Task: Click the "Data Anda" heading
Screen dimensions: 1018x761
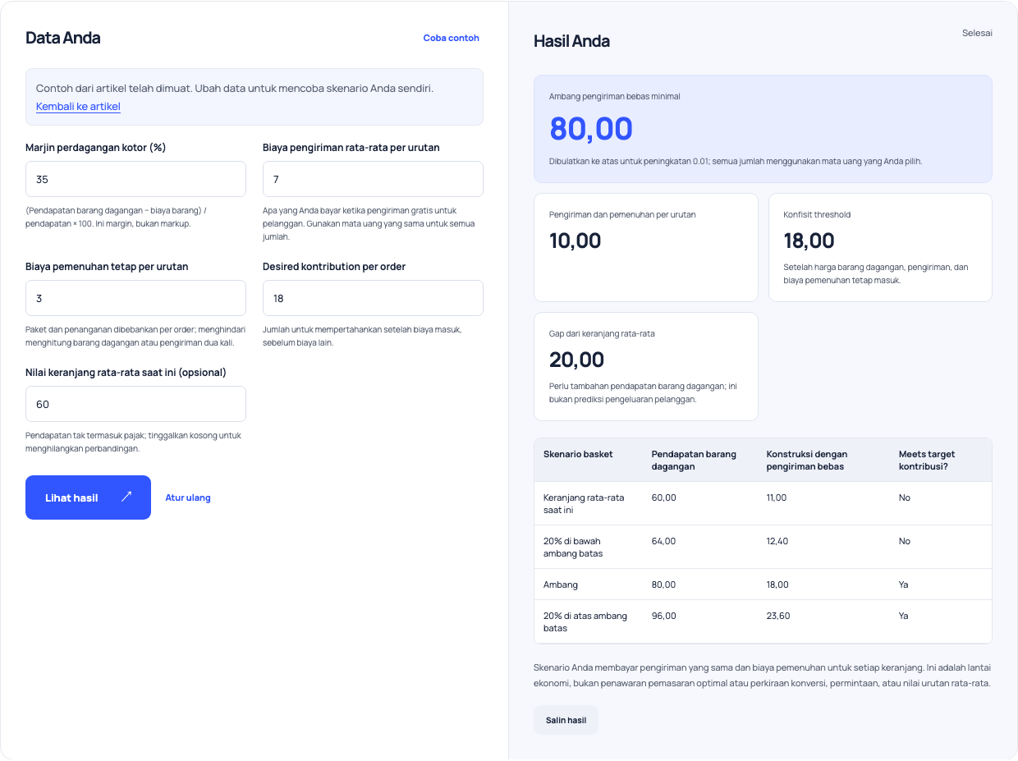Action: click(x=63, y=38)
